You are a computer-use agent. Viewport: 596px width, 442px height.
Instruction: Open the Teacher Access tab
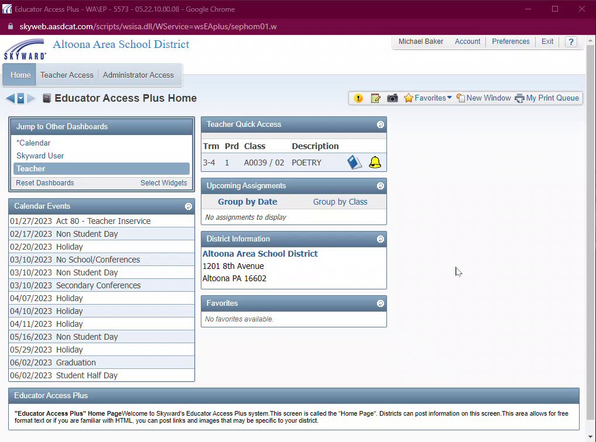[x=67, y=75]
